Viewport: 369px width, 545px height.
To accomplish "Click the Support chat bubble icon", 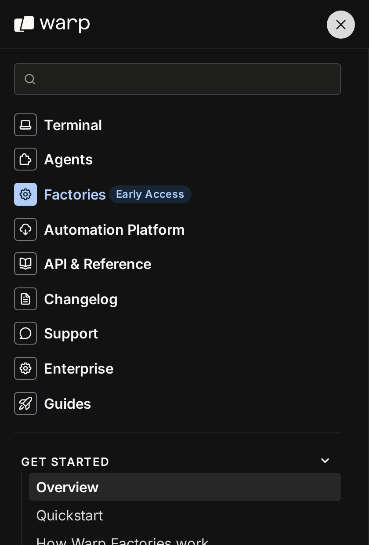I will [25, 333].
